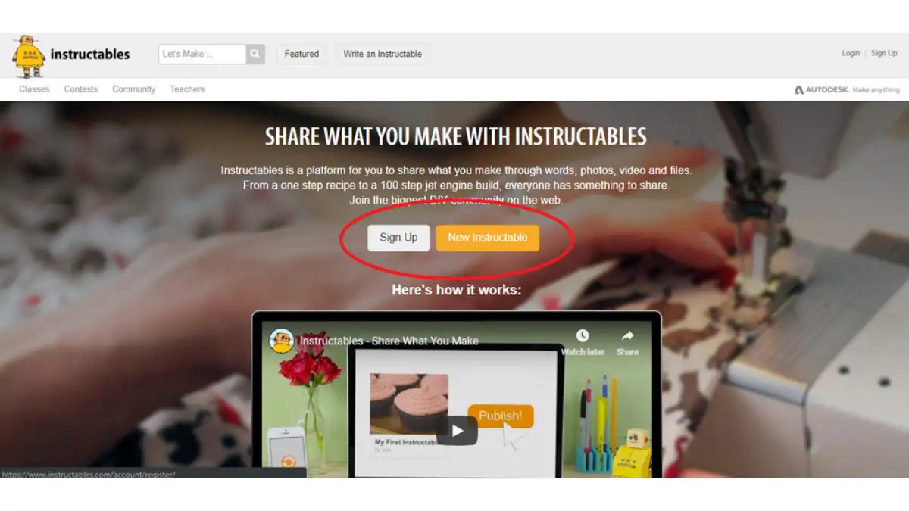Focus the Let's Make search field
The image size is (909, 511).
(202, 54)
